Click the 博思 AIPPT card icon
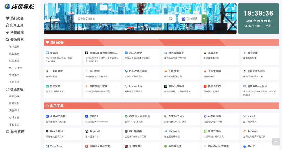282x150 pixels. click(205, 86)
